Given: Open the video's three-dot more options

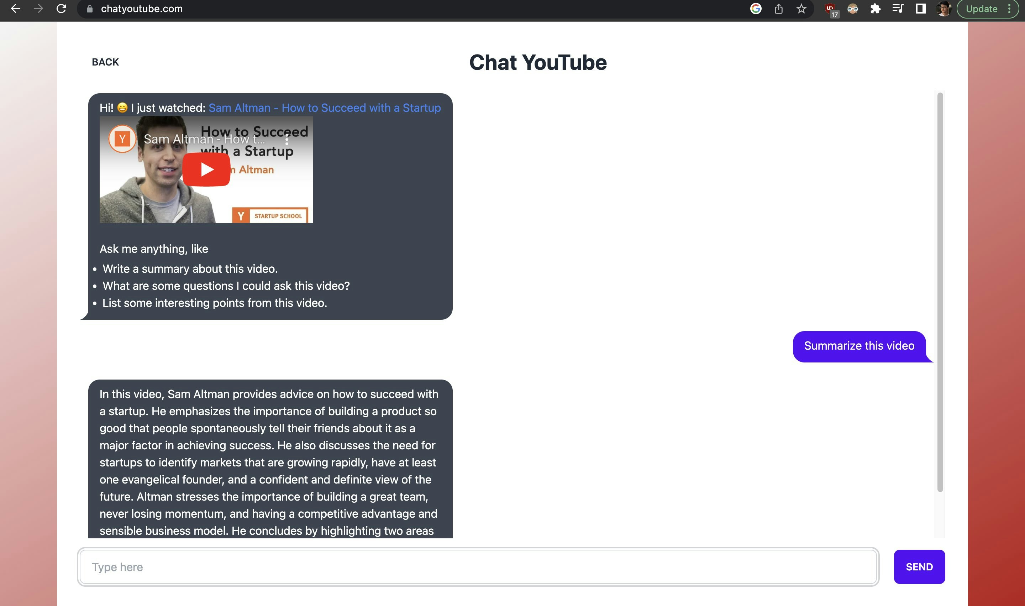Looking at the screenshot, I should [287, 140].
